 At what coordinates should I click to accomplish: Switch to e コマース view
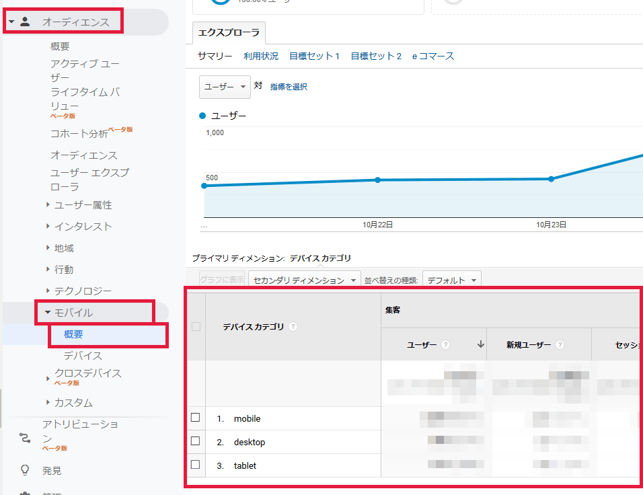(433, 56)
